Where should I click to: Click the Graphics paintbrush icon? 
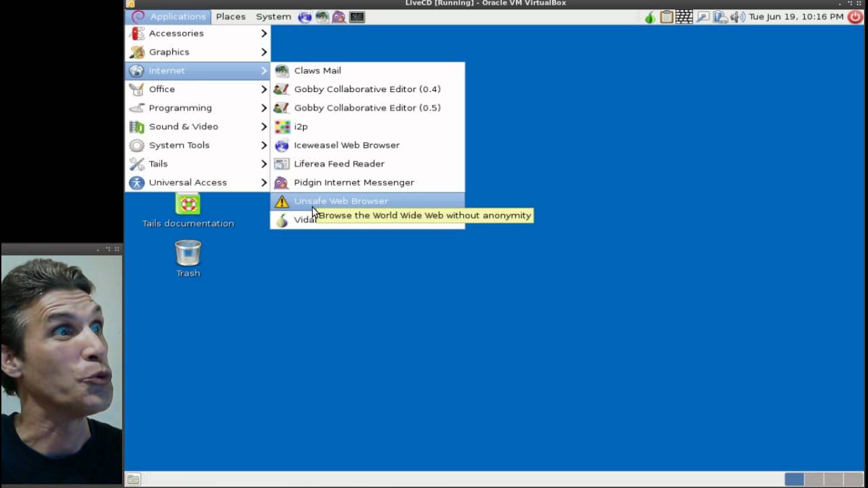tap(137, 52)
